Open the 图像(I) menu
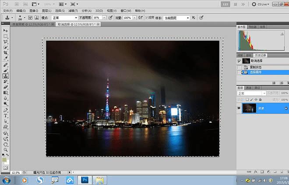The height and width of the screenshot is (185, 289). [34, 11]
